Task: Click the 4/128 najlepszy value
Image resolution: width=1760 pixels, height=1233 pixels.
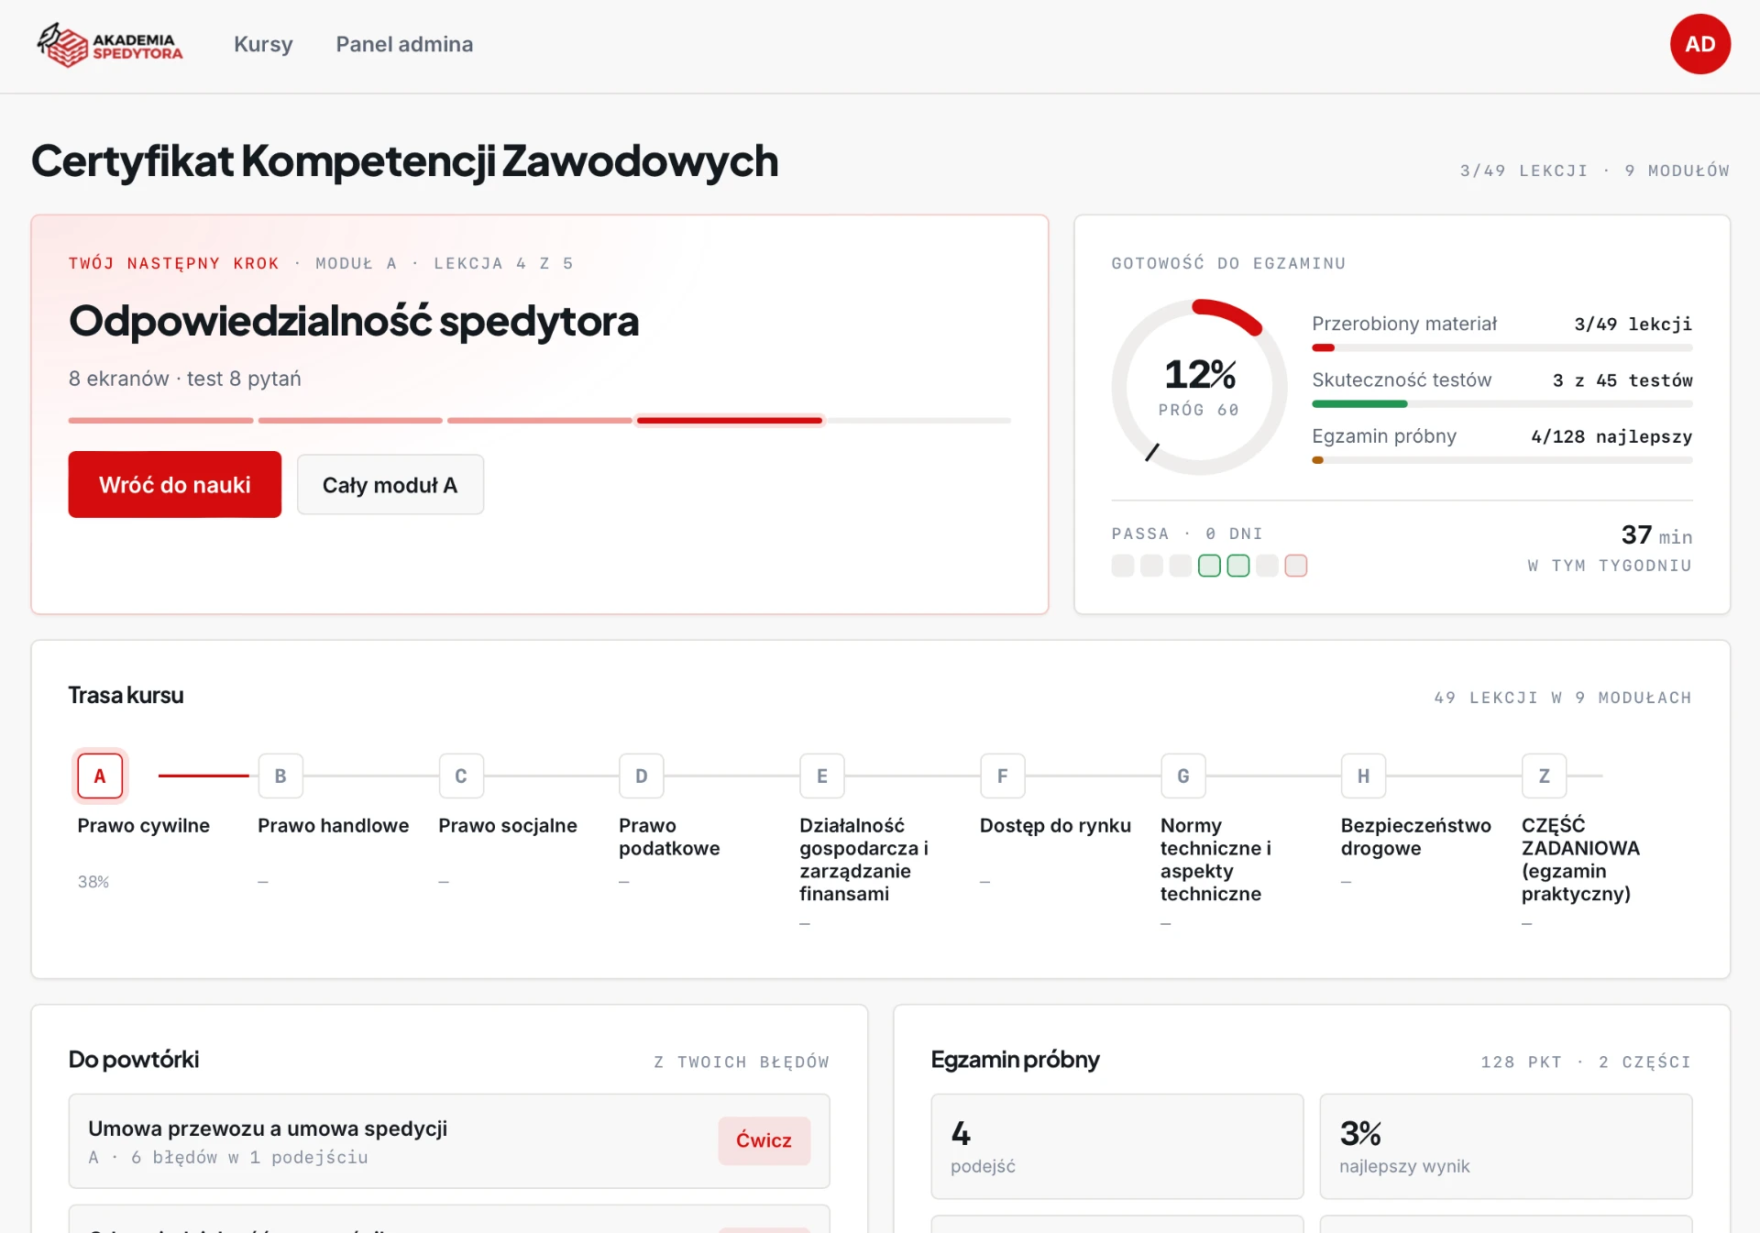Action: pyautogui.click(x=1611, y=436)
